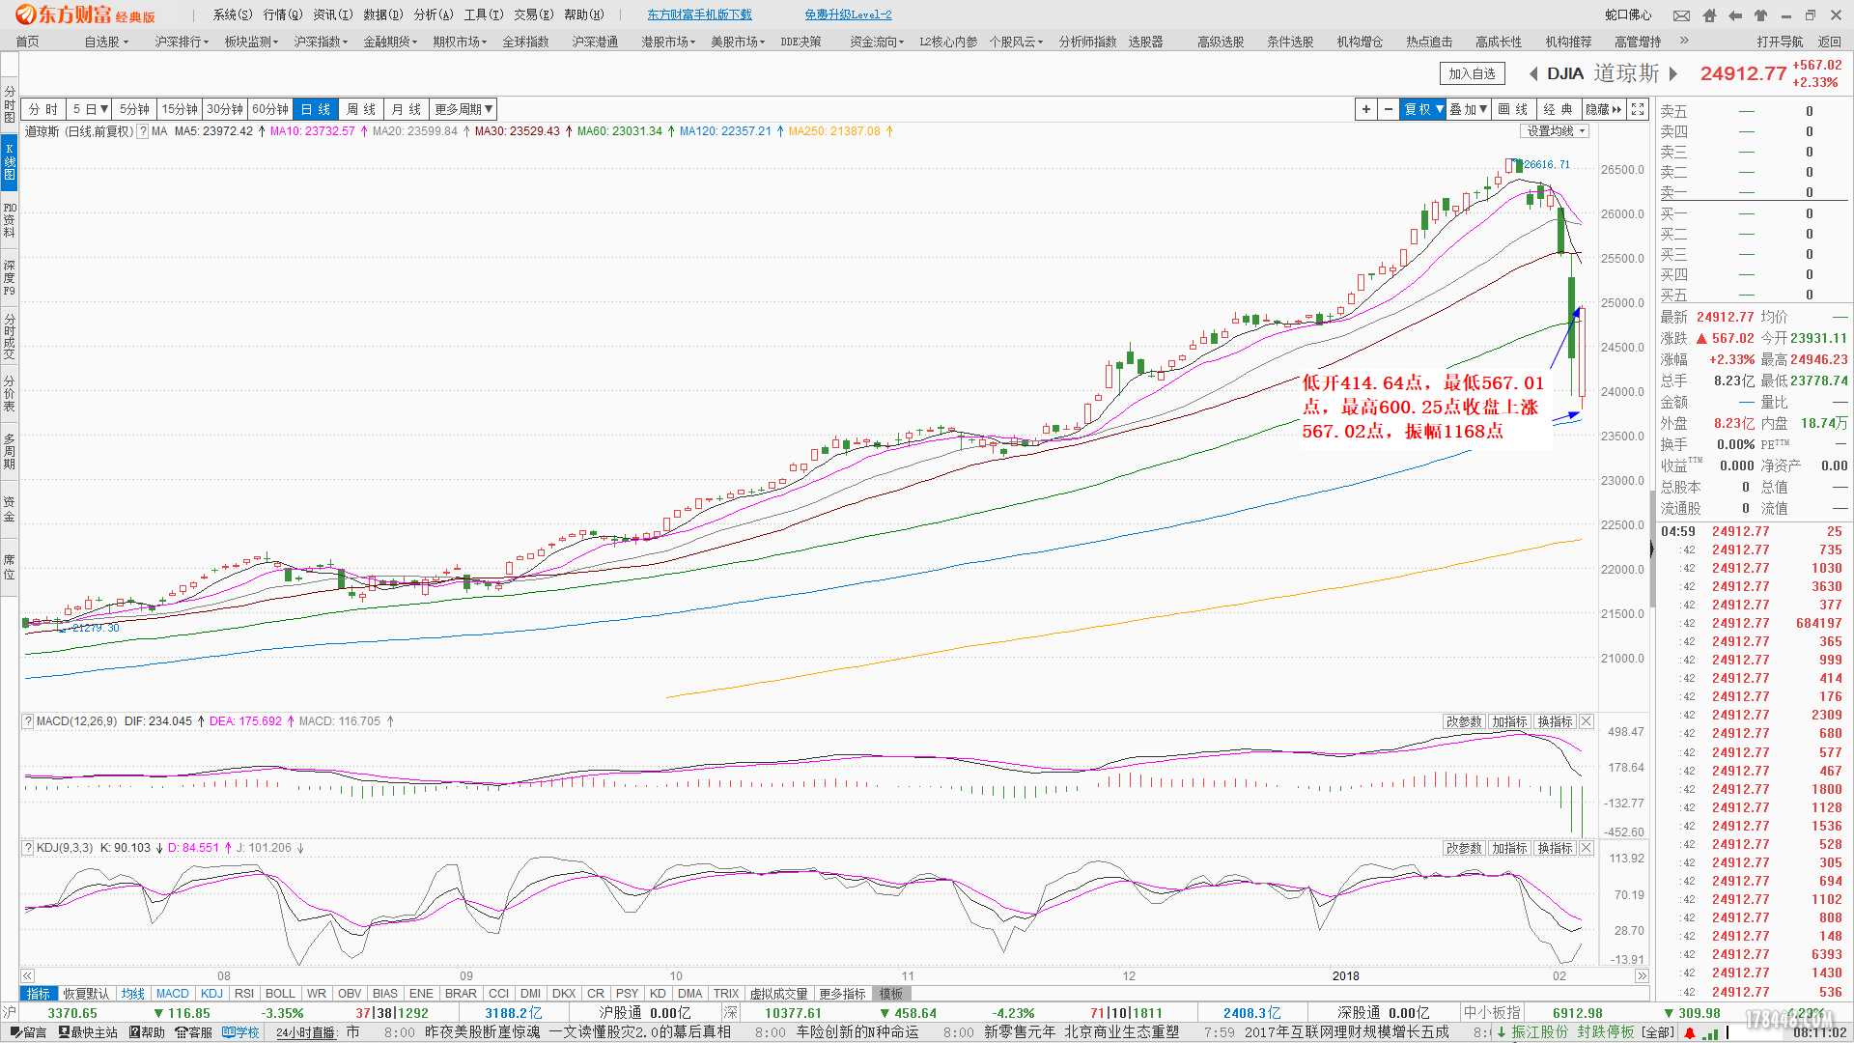Open 学校 school icon in status bar
The image size is (1854, 1043).
click(x=240, y=1032)
